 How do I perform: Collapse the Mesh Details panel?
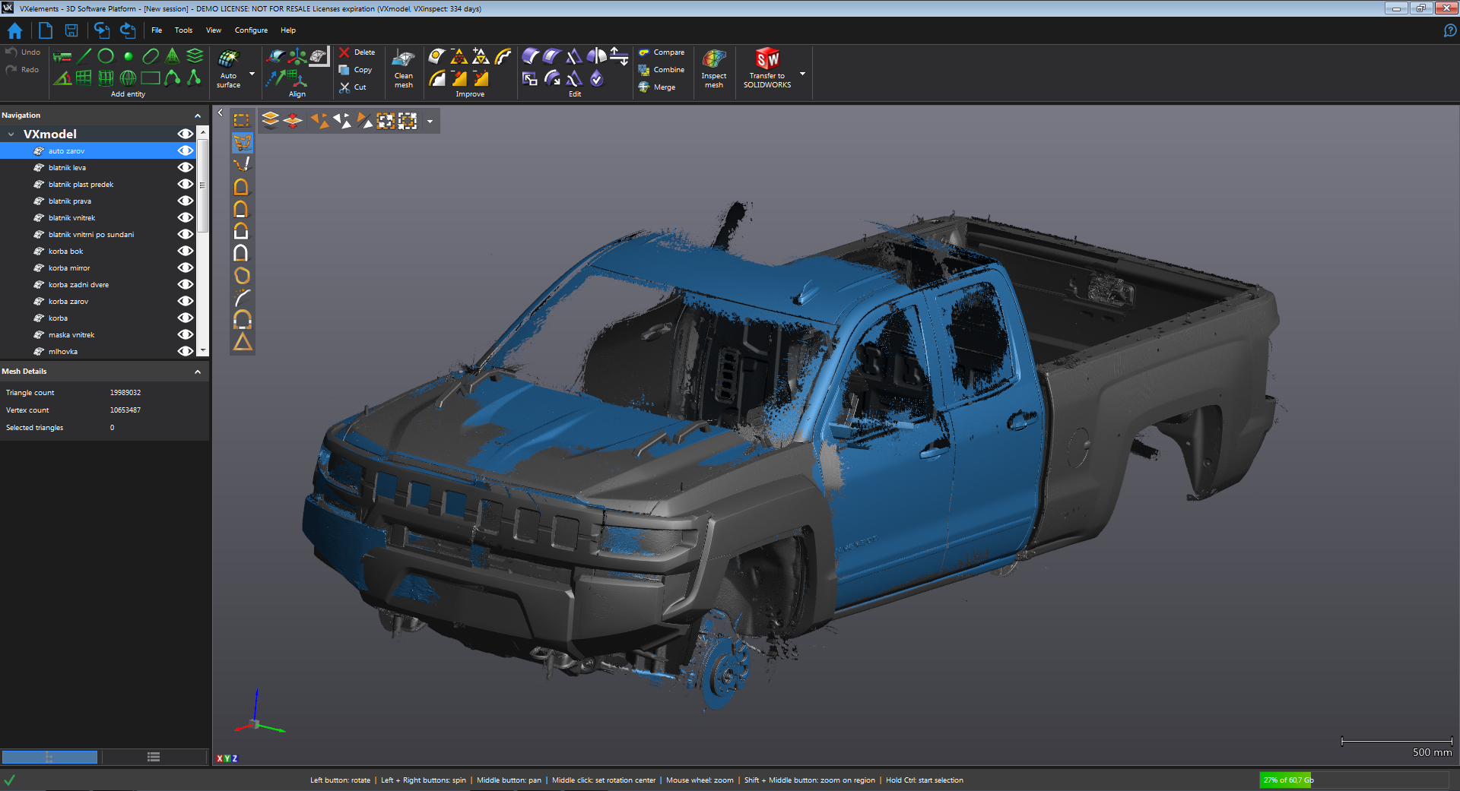point(198,372)
